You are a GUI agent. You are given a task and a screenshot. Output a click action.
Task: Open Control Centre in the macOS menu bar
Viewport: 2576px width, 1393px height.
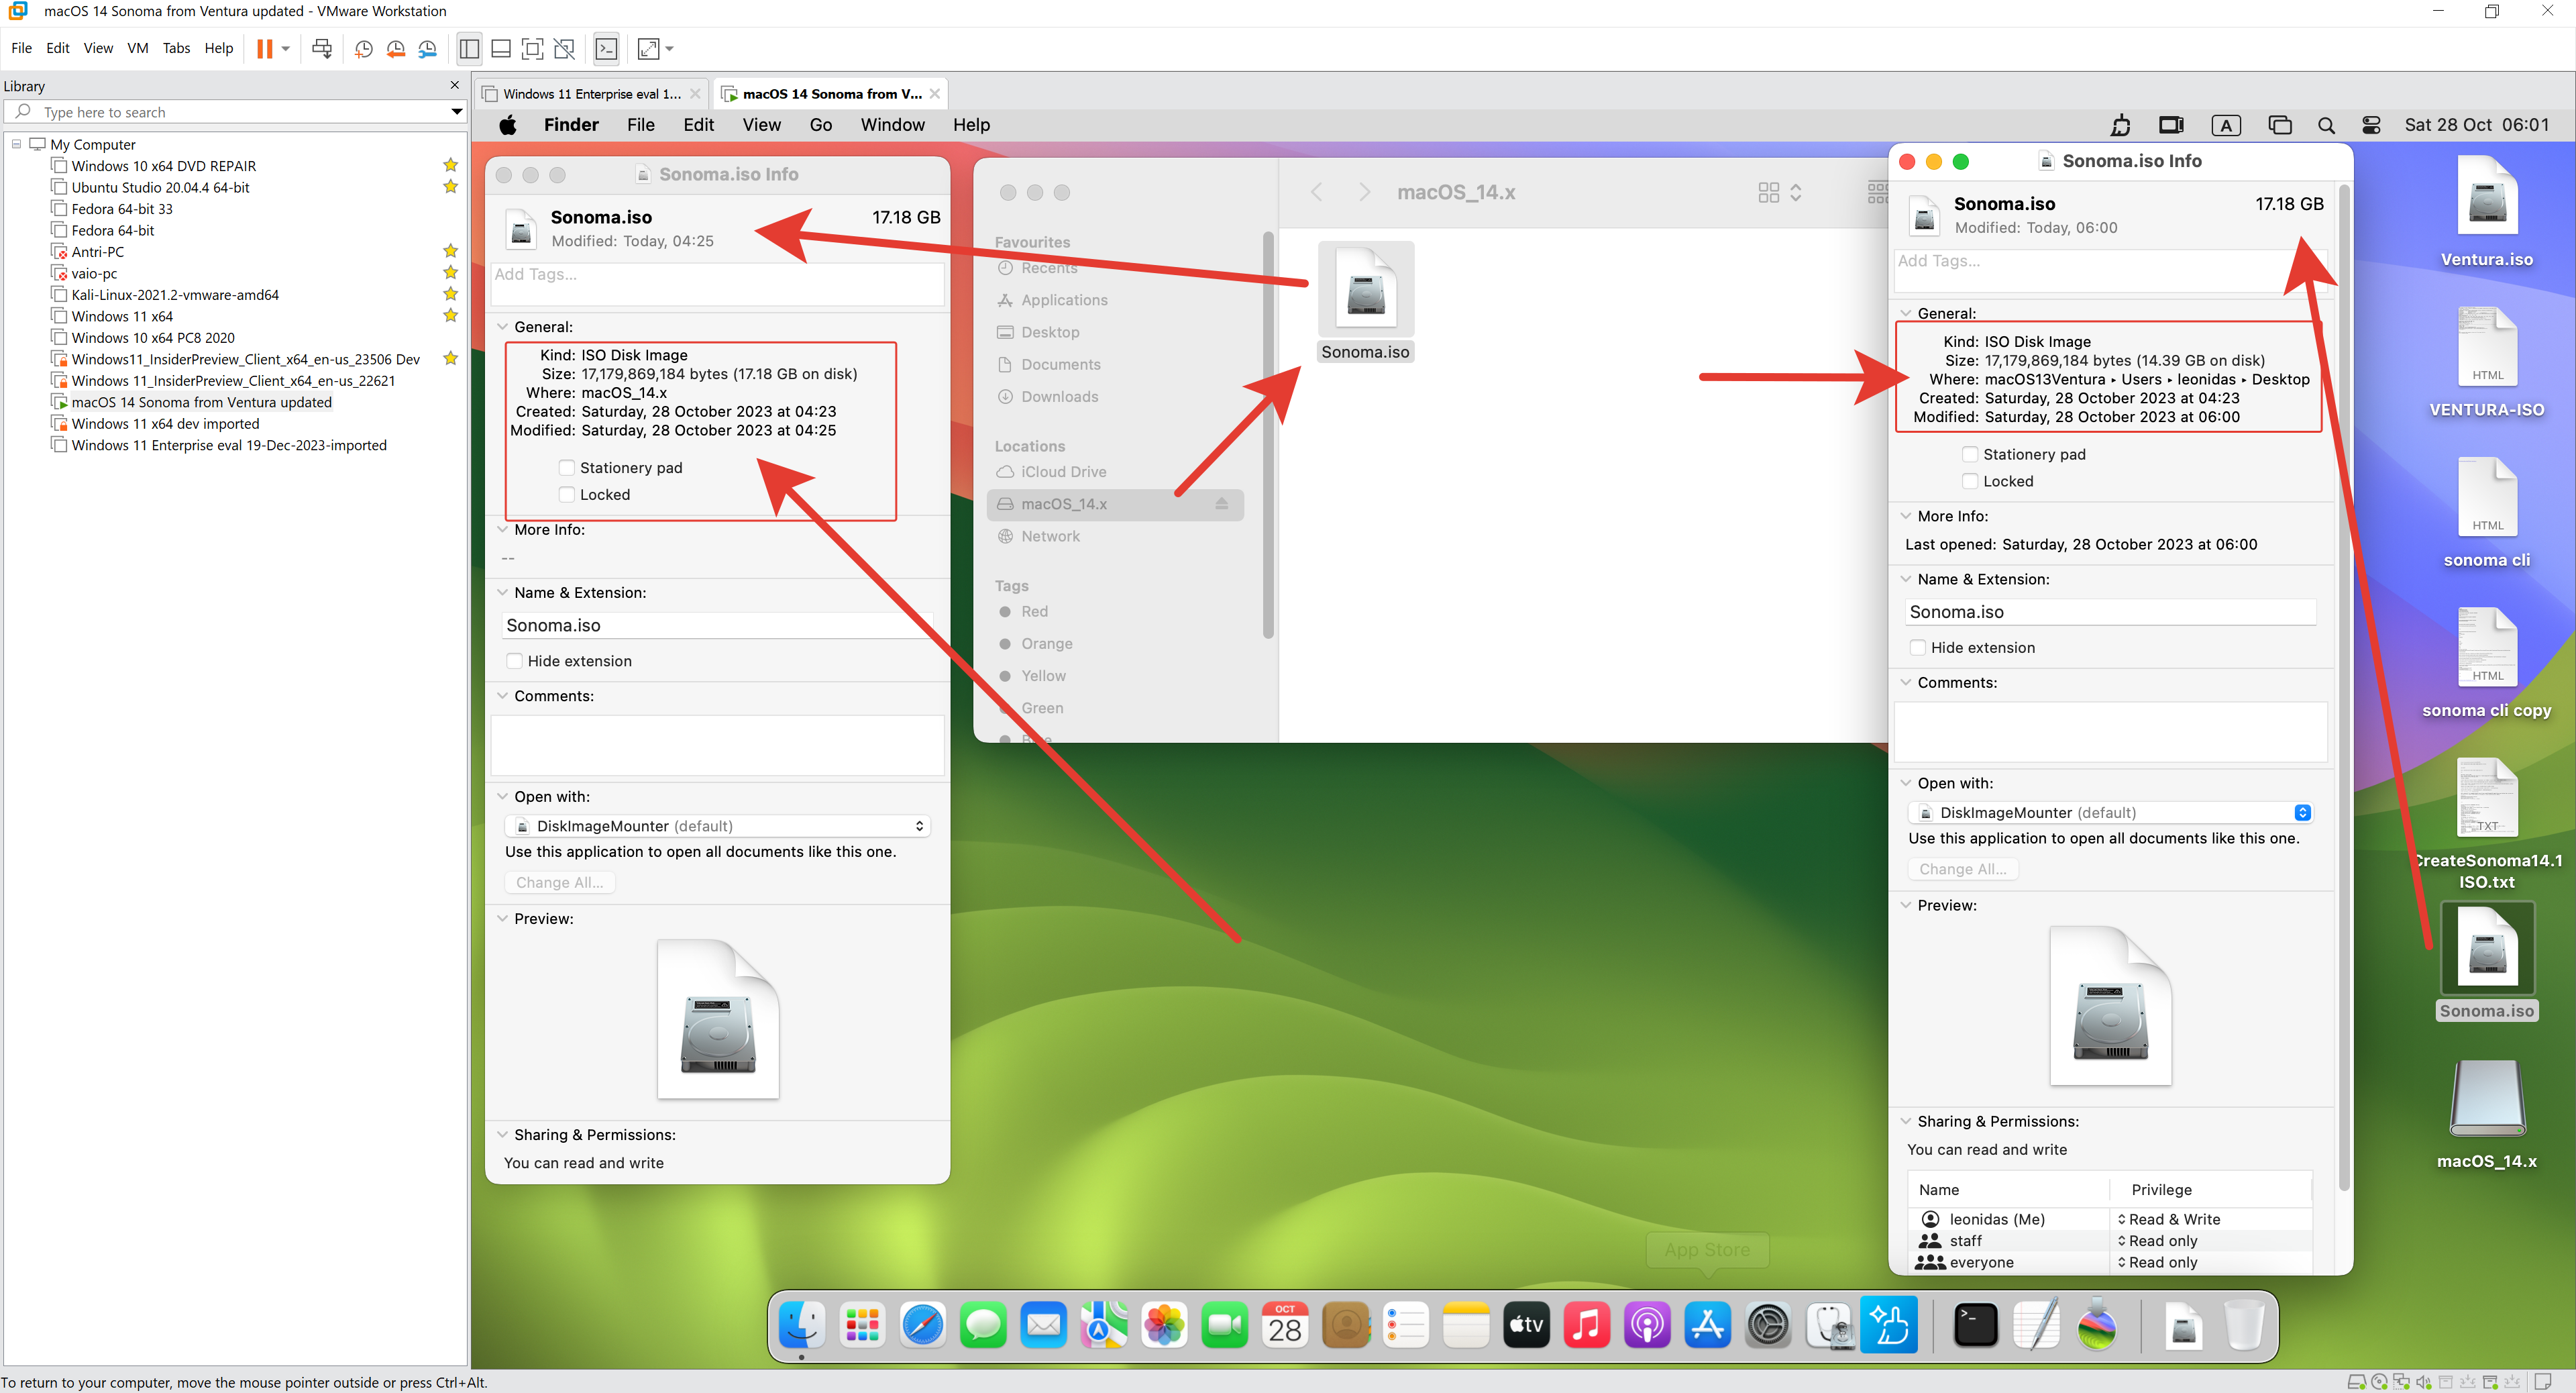[2371, 126]
